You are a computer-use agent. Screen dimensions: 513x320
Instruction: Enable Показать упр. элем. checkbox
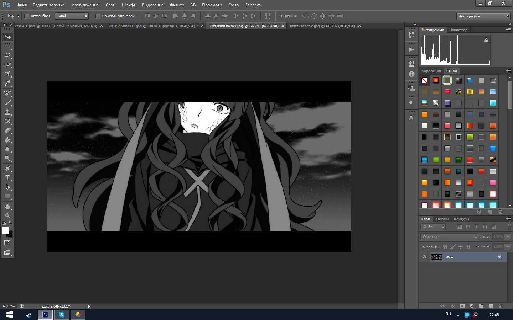[98, 16]
